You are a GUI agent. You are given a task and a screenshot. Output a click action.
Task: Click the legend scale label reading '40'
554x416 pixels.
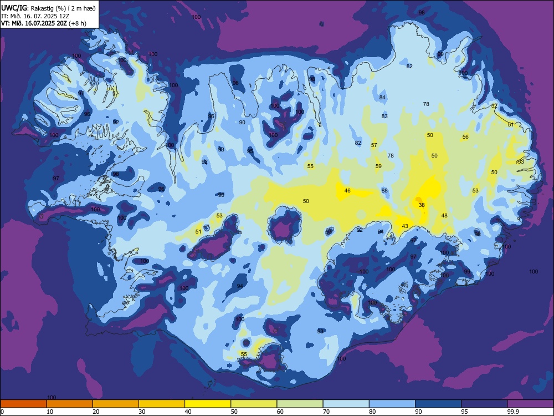pyautogui.click(x=188, y=412)
